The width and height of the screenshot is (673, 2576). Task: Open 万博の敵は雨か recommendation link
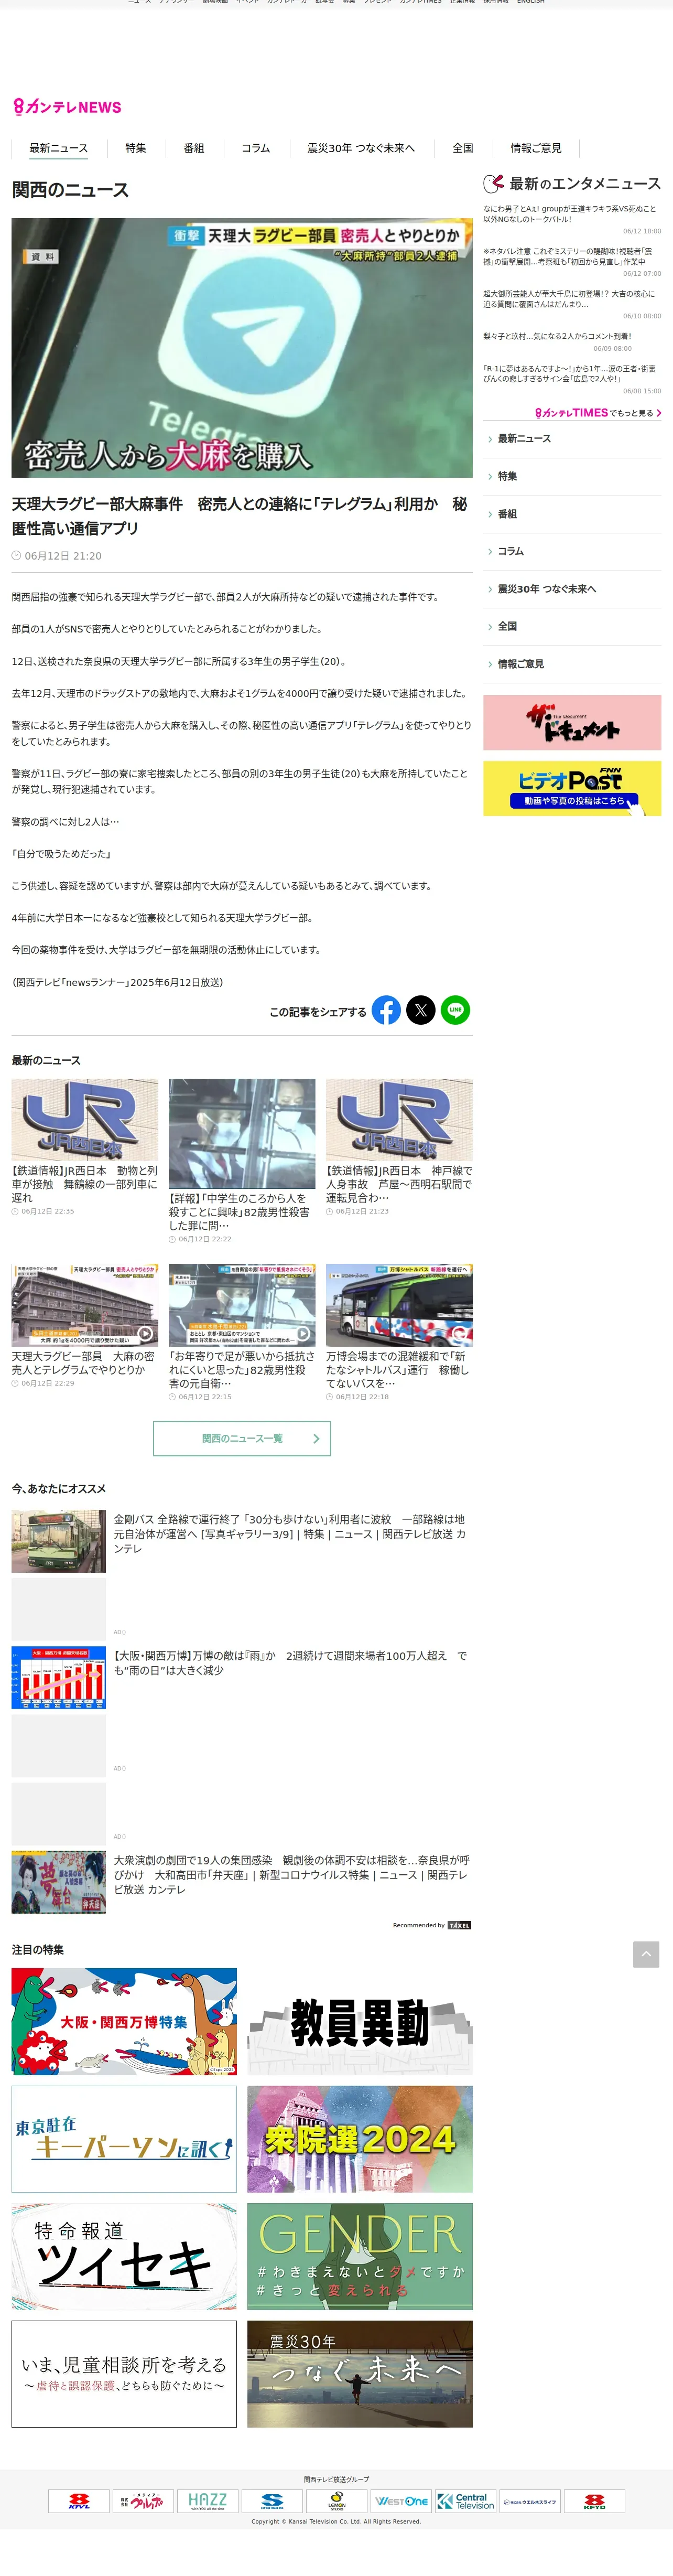coord(242,1677)
